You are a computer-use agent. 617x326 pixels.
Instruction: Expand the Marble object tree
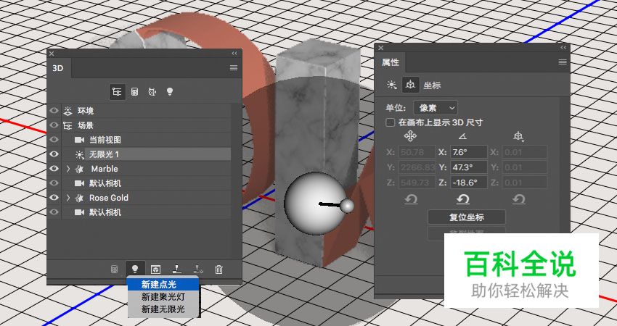tap(68, 169)
